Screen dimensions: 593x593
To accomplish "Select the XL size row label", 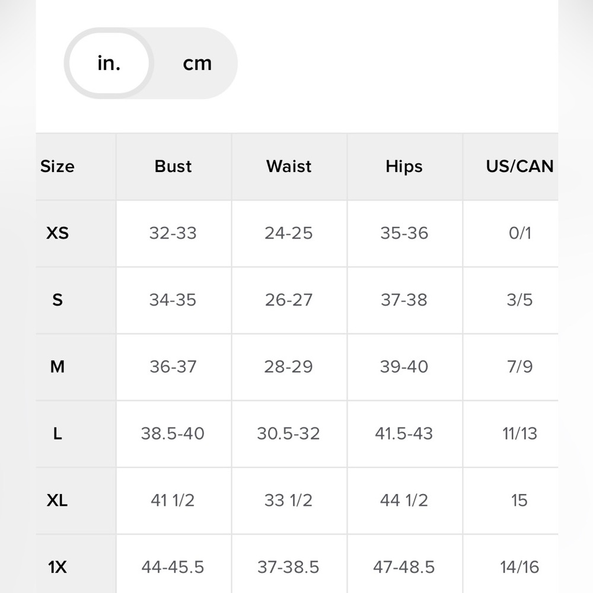I will coord(58,501).
